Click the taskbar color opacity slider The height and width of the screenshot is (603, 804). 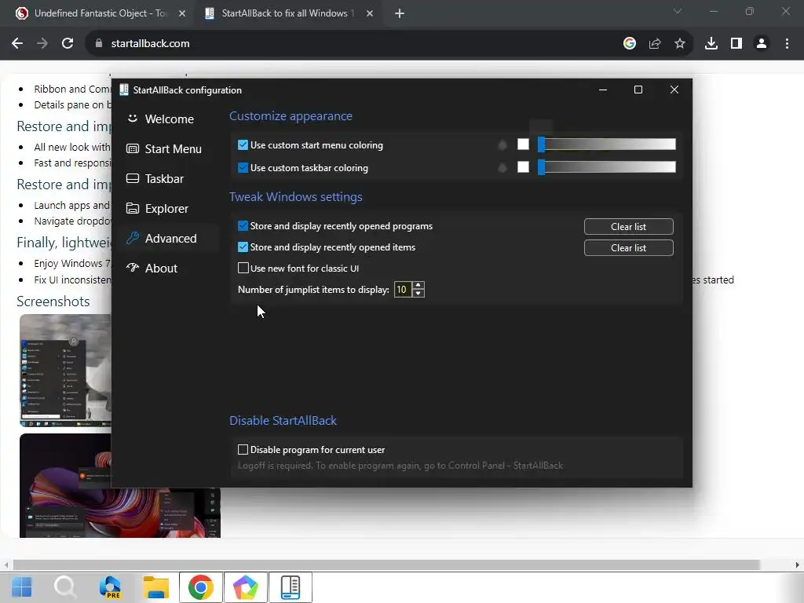(x=607, y=167)
